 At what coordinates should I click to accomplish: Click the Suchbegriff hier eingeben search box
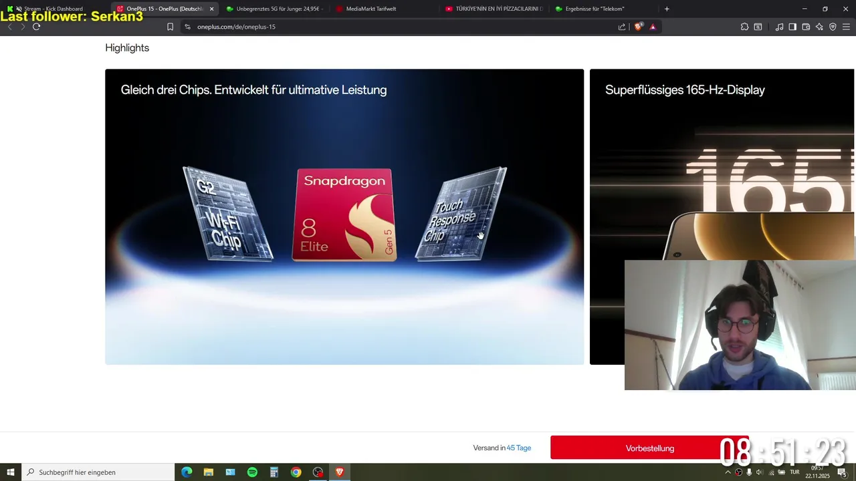point(98,472)
